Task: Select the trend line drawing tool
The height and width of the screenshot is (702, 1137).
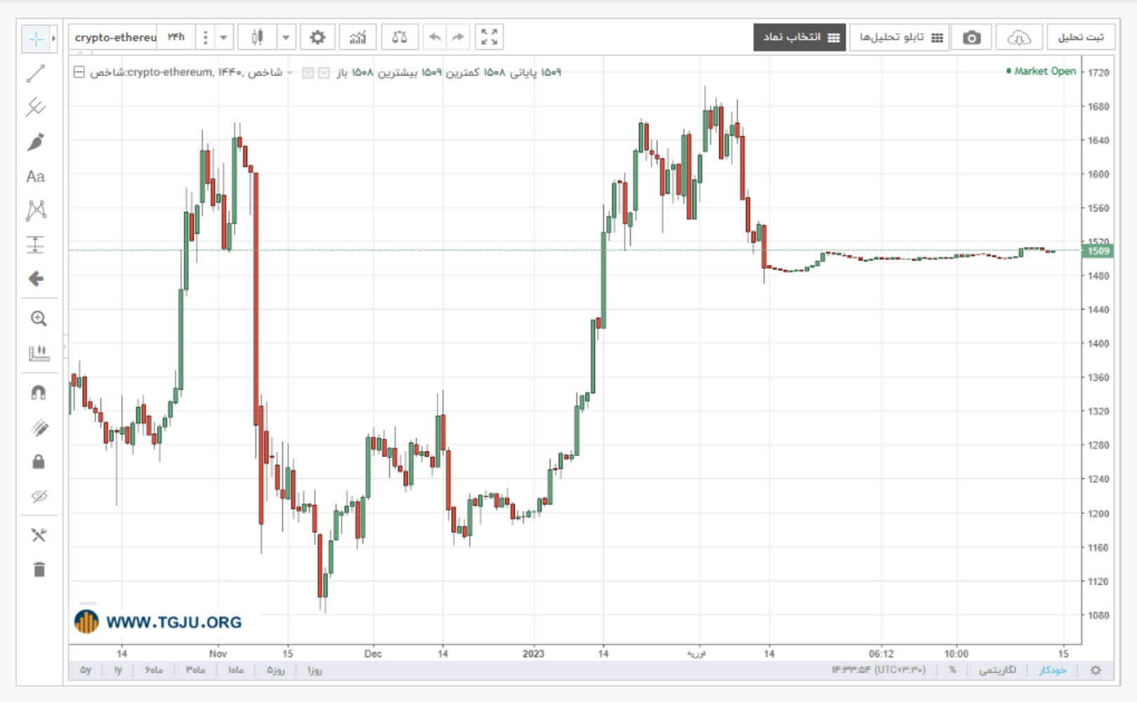Action: (x=36, y=74)
